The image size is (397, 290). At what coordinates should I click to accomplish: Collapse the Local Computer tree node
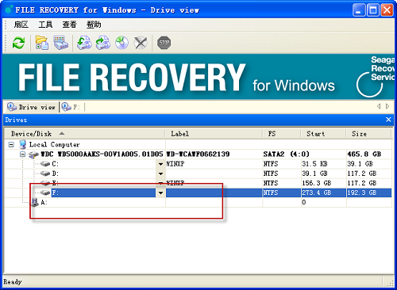tap(11, 144)
